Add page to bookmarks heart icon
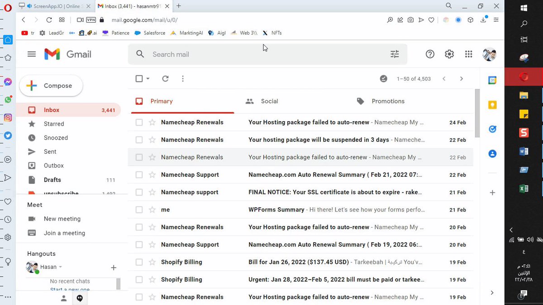The height and width of the screenshot is (305, 543). [x=432, y=20]
